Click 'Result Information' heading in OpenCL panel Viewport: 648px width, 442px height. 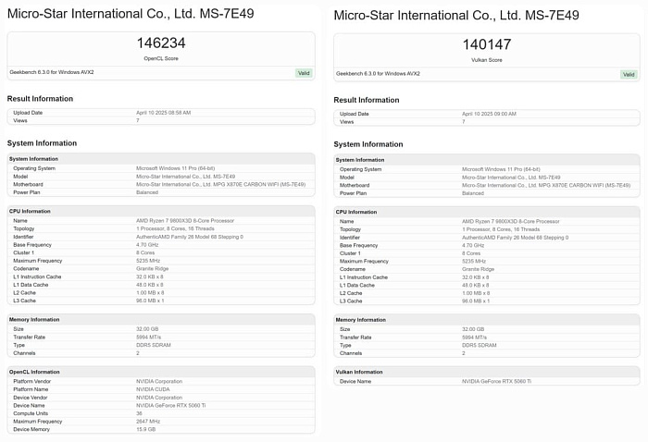point(40,99)
